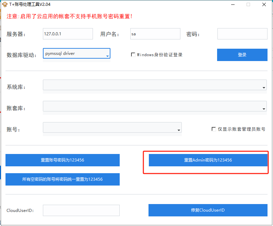
Task: Click into the 服务器 server address field
Action: click(x=68, y=34)
